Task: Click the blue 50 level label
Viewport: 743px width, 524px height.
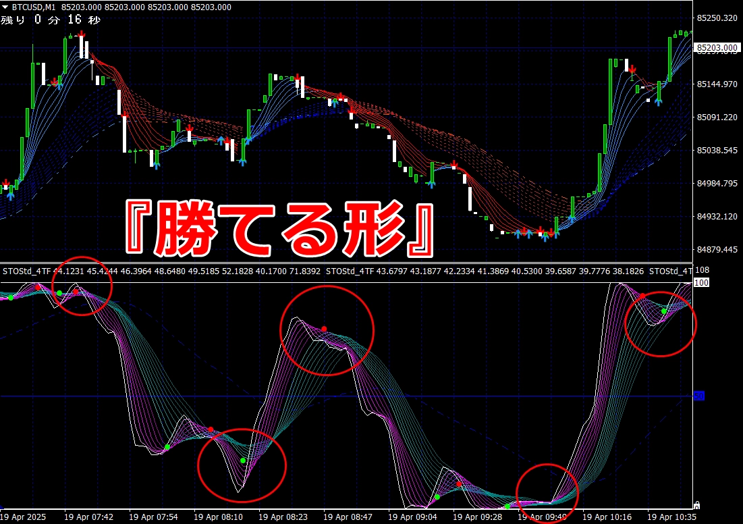Action: pyautogui.click(x=699, y=396)
